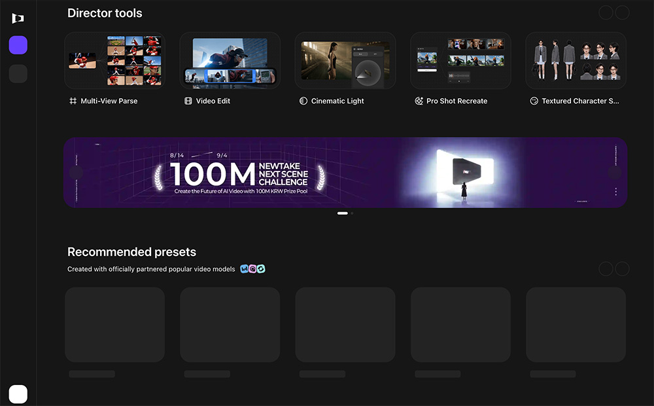Click the blue video model icon
The image size is (654, 406).
245,269
